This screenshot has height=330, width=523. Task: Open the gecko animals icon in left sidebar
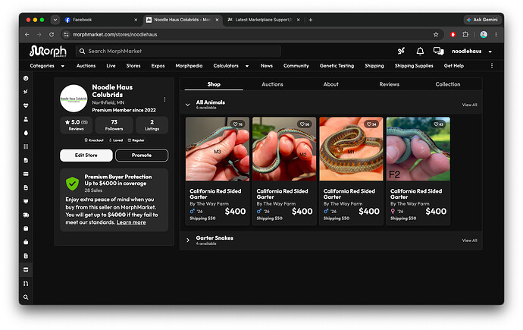(x=26, y=92)
